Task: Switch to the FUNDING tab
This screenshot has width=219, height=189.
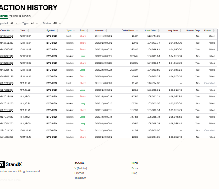Action: pos(25,17)
